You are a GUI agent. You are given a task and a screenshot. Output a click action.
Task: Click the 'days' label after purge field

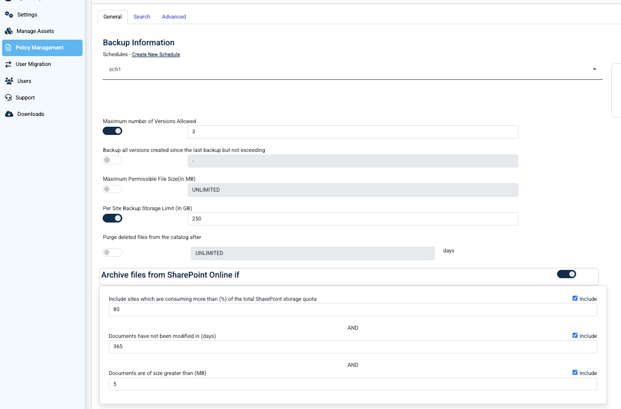(x=449, y=251)
